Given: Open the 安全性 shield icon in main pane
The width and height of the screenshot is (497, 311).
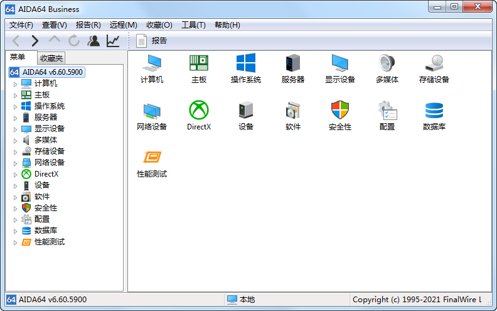Looking at the screenshot, I should pos(339,116).
